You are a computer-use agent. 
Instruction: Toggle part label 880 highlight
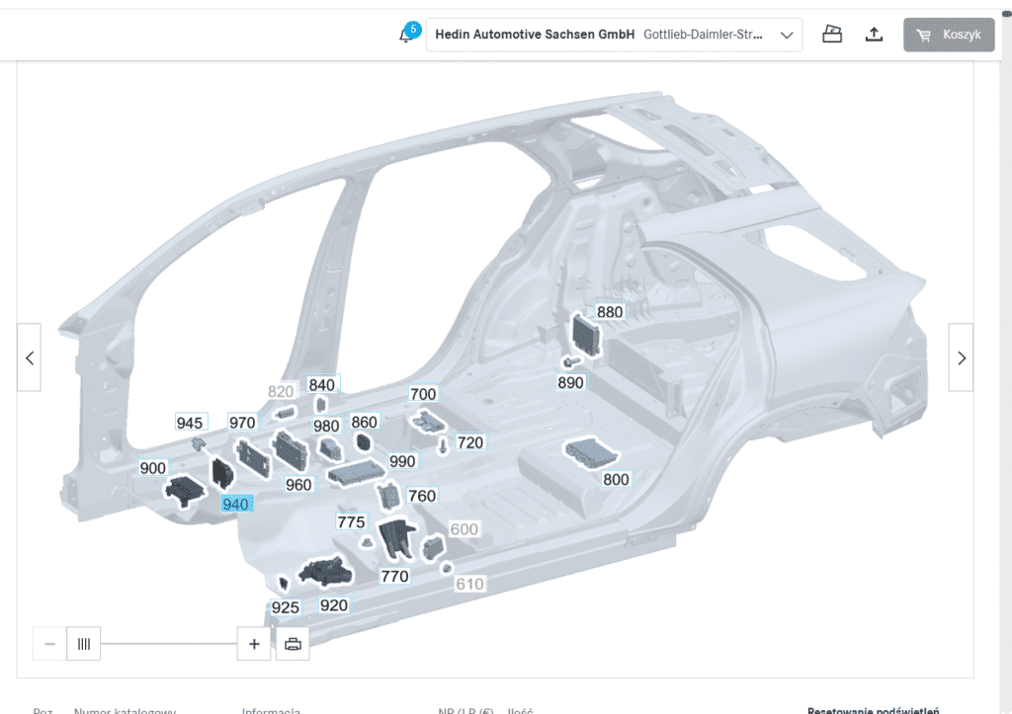609,311
